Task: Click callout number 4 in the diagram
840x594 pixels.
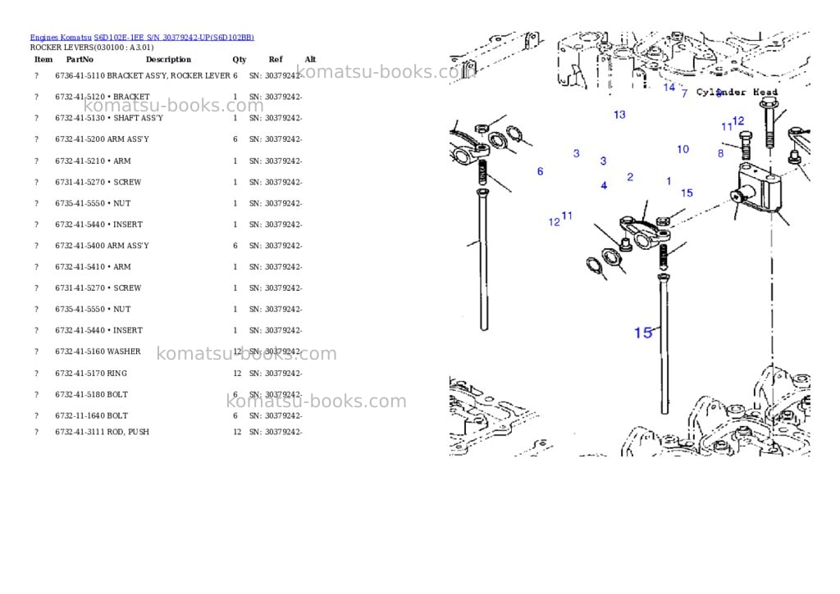Action: point(604,186)
